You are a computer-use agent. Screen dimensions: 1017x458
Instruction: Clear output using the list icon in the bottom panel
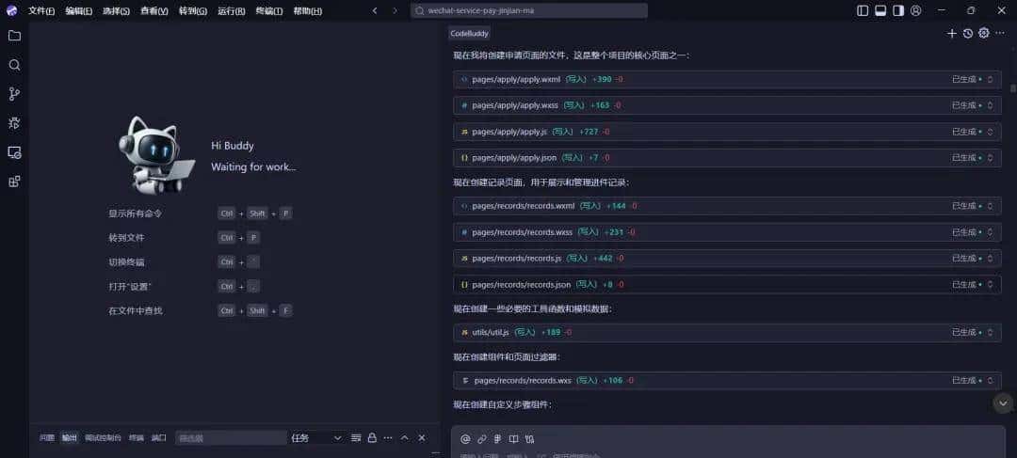pos(356,438)
